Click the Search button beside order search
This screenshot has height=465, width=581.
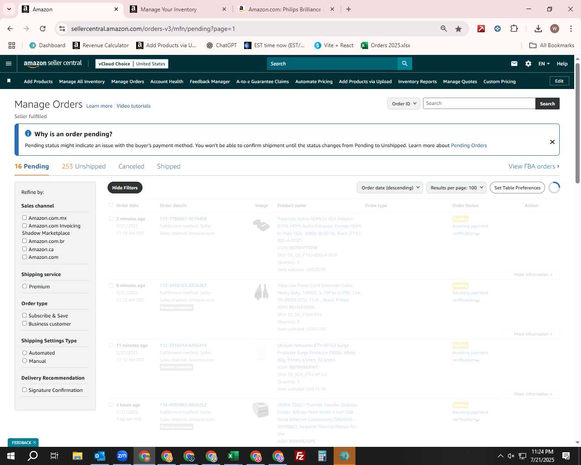click(547, 104)
